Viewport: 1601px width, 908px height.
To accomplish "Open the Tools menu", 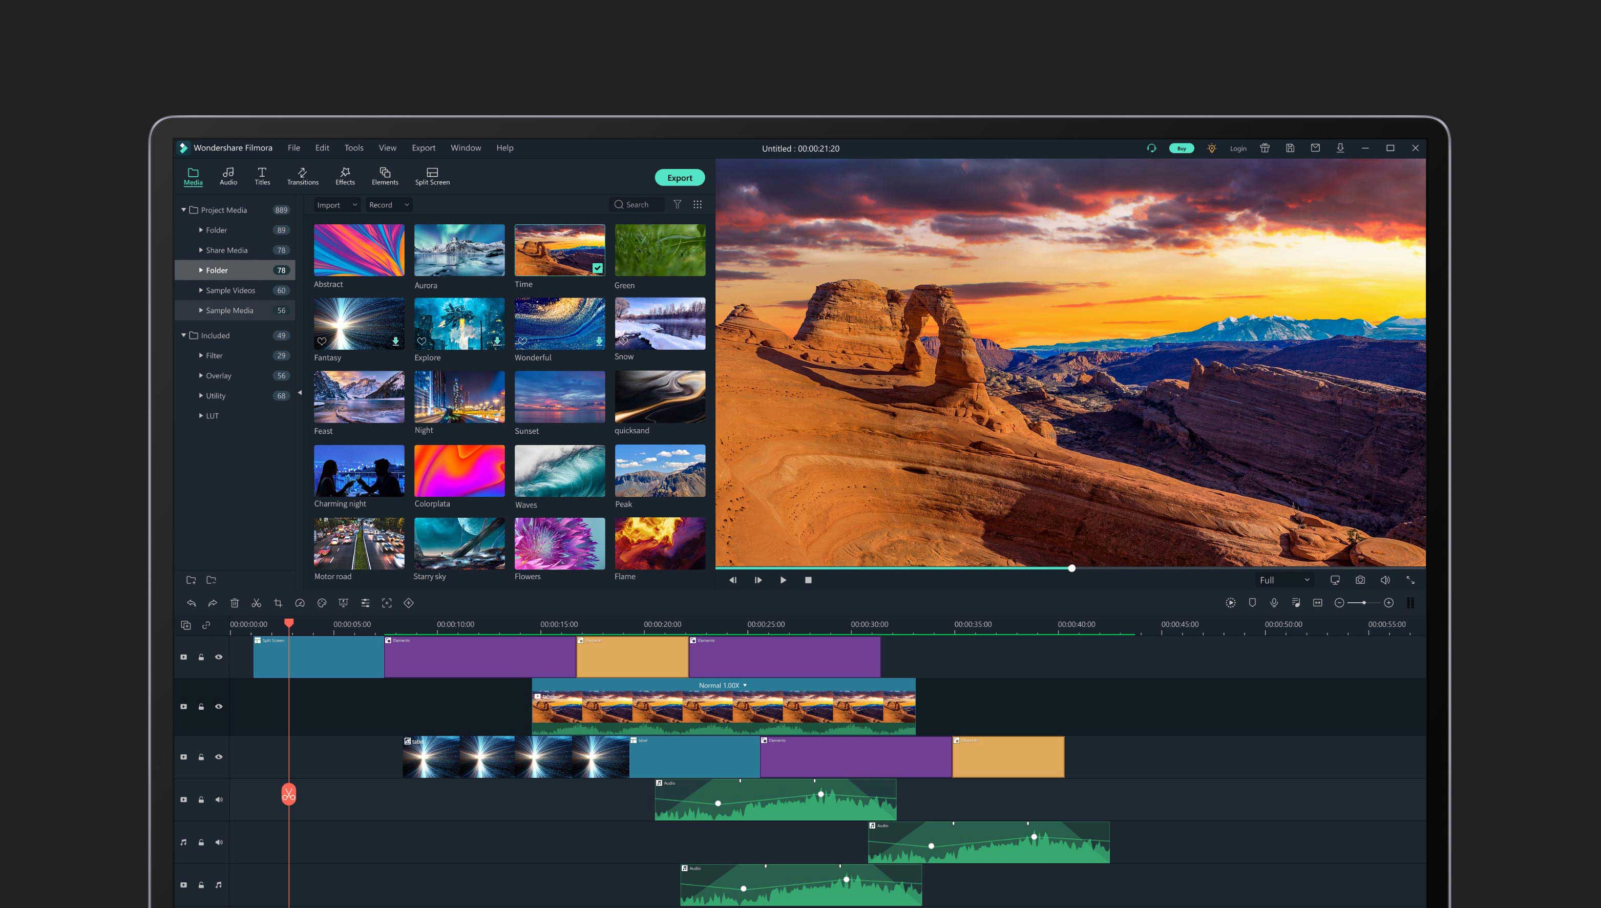I will click(353, 148).
